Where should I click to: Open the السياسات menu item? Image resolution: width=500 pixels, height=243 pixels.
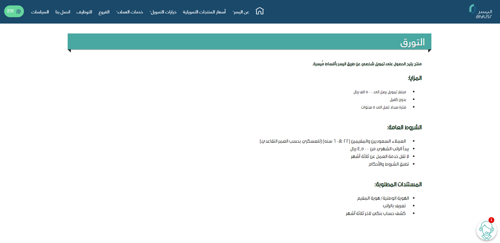[x=40, y=12]
